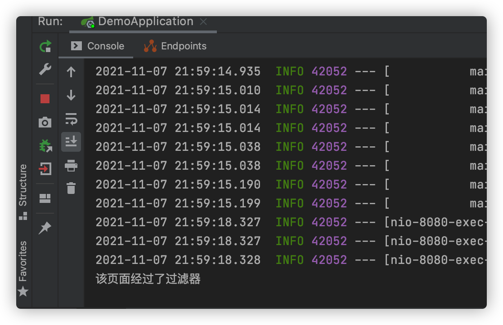Open the restore layout icon
The width and height of the screenshot is (503, 325).
pos(45,198)
